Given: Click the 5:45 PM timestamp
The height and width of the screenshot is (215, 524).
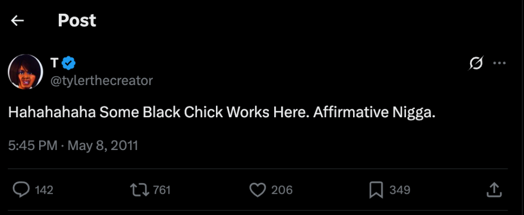Looking at the screenshot, I should (33, 145).
